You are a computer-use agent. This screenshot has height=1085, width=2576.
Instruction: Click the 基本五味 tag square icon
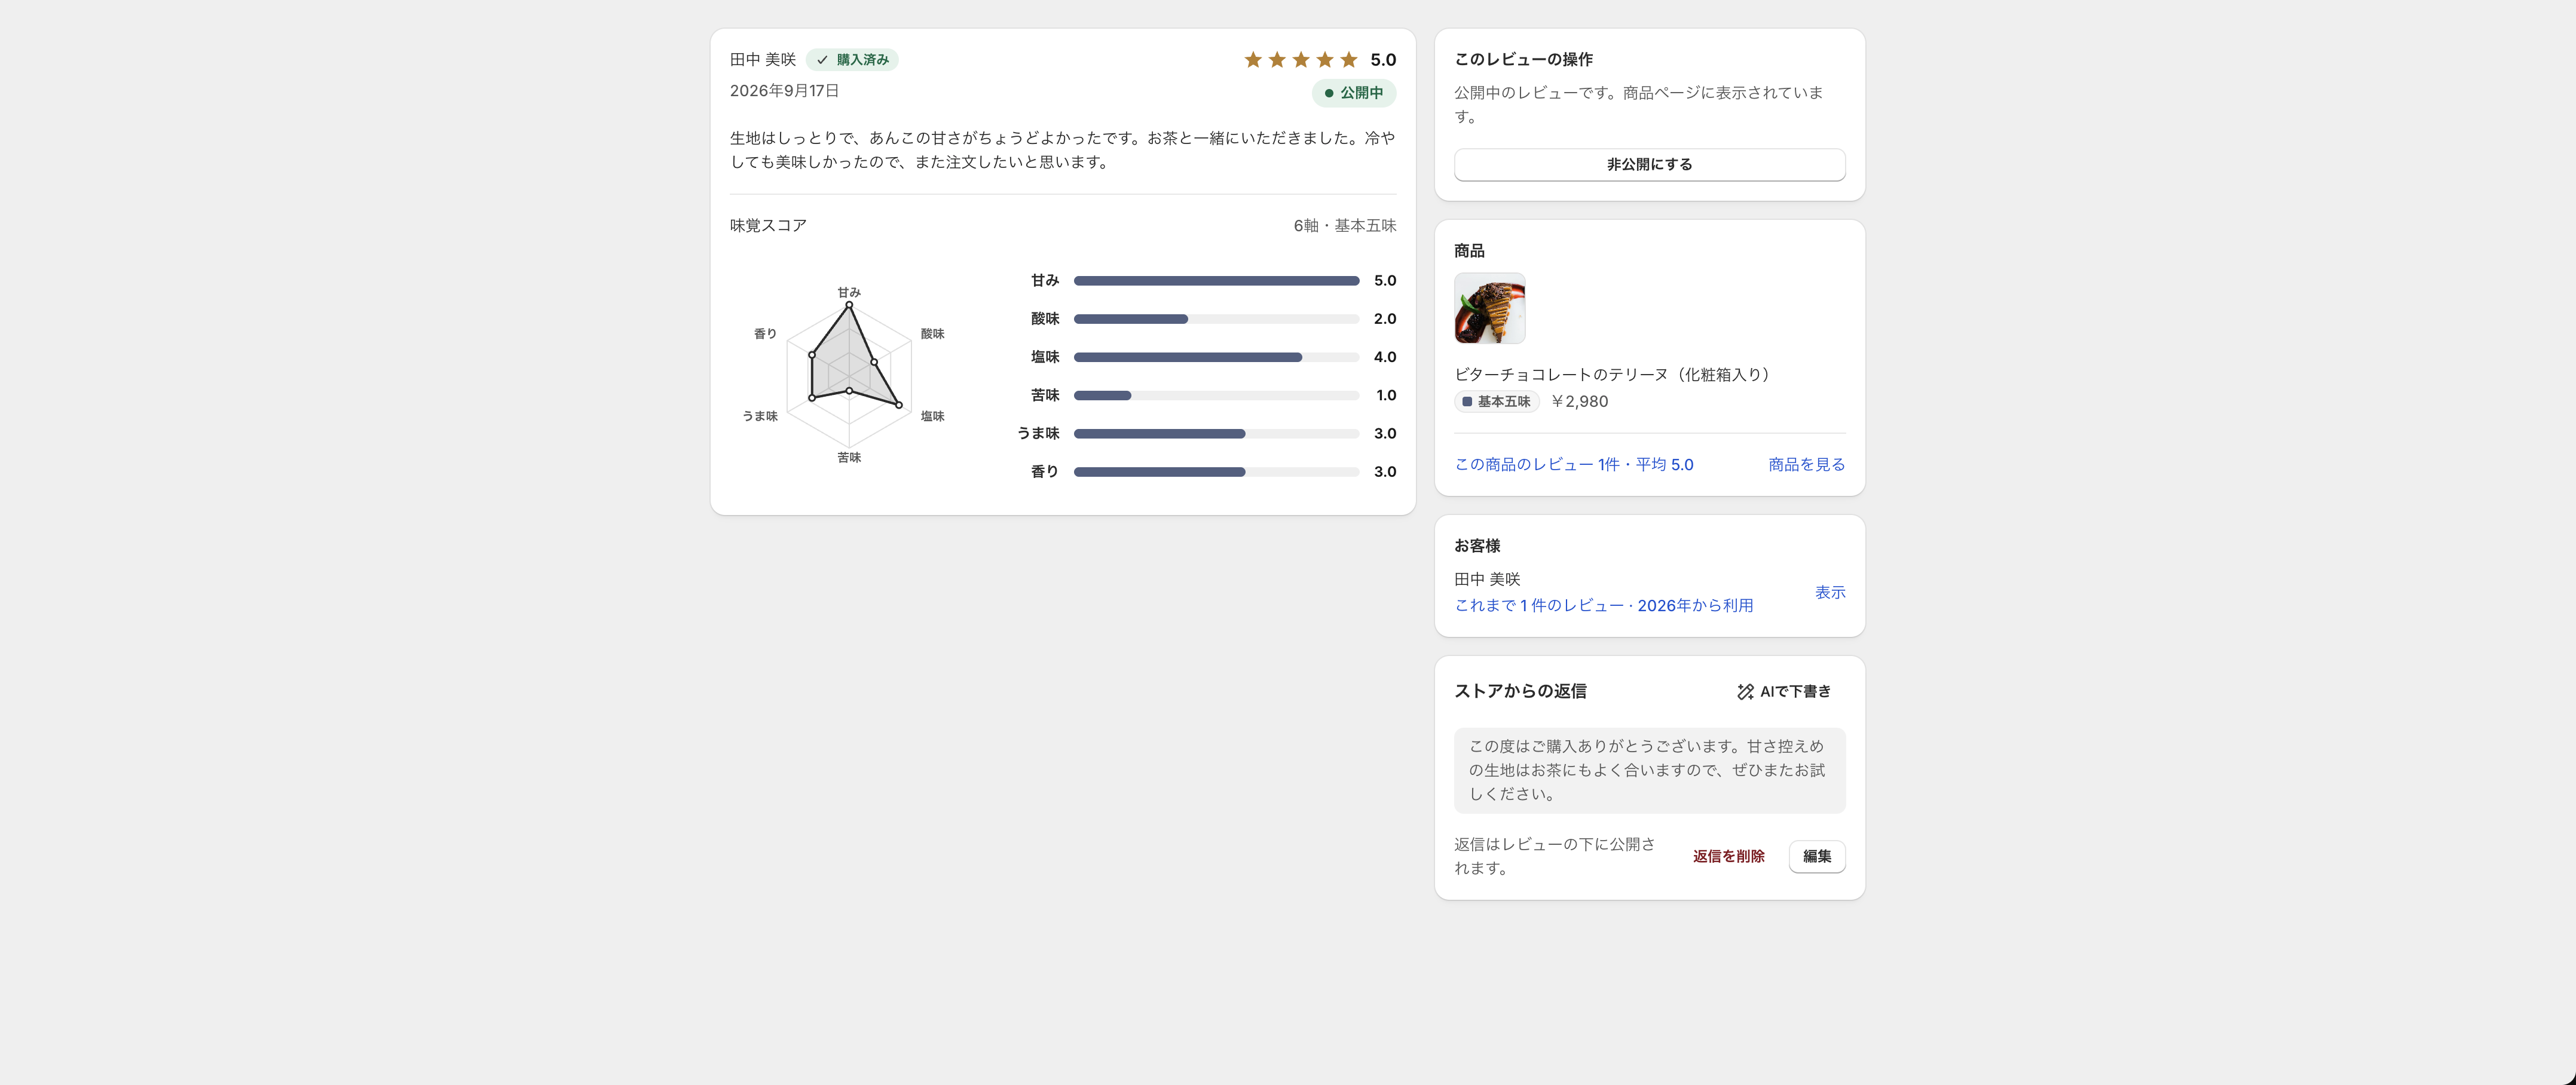click(1467, 402)
